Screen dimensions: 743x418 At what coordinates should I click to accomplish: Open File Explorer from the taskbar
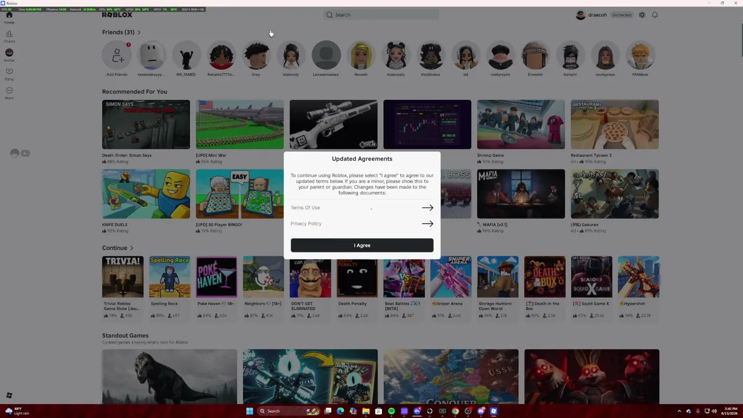[366, 411]
